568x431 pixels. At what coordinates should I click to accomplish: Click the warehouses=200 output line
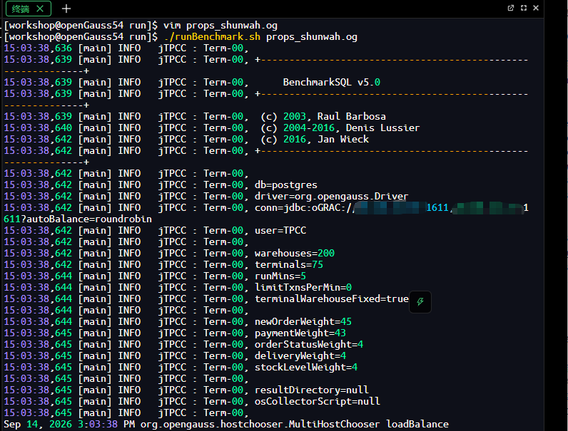pos(295,253)
